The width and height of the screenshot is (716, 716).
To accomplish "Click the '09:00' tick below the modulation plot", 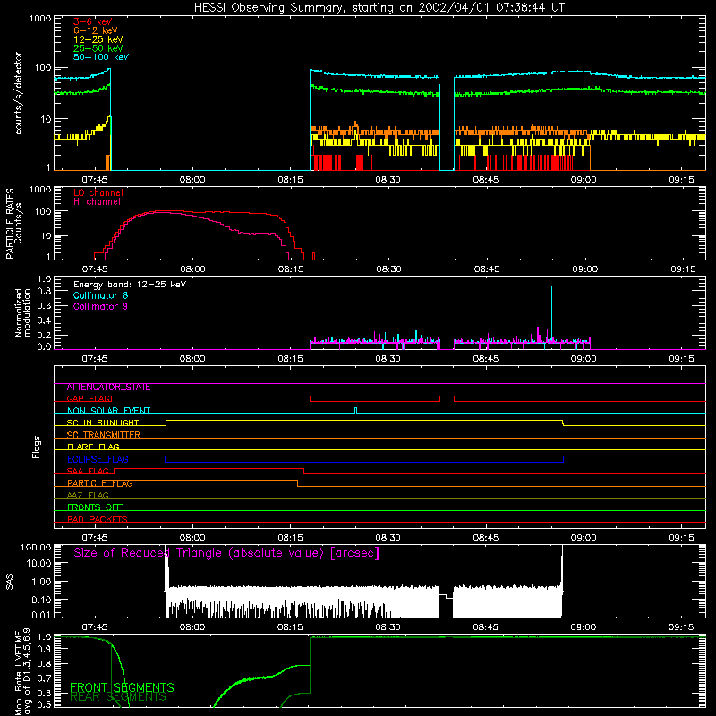I will (x=584, y=359).
